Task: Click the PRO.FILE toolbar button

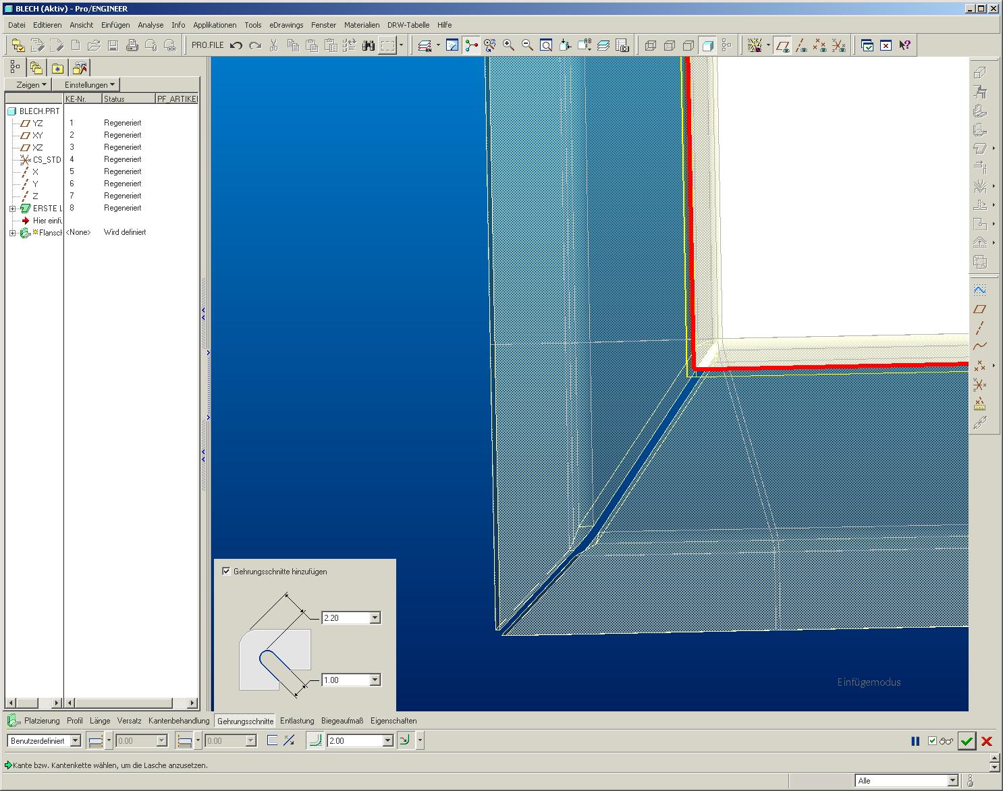Action: [x=207, y=45]
